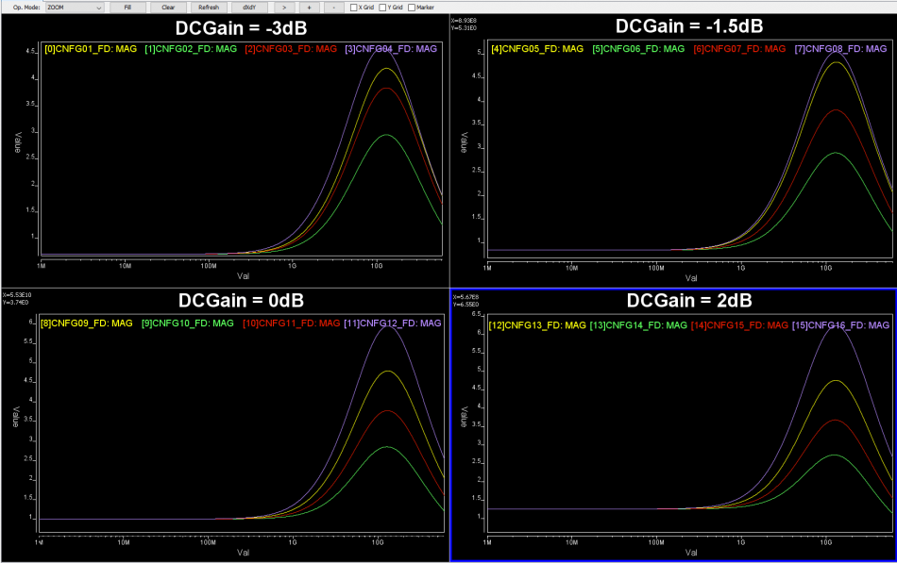Image resolution: width=897 pixels, height=563 pixels.
Task: Select the purple CNFG08_FD: MAG legend entry
Action: click(841, 48)
